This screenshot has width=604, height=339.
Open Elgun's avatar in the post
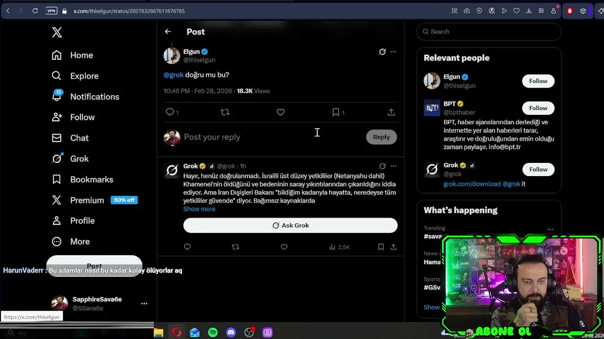172,56
